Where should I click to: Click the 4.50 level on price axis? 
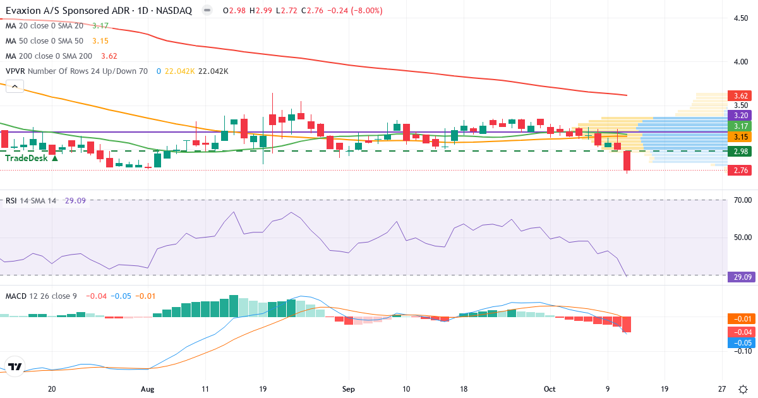click(741, 18)
